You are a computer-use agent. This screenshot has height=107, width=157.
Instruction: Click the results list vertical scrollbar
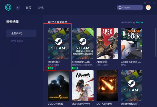coord(156,43)
